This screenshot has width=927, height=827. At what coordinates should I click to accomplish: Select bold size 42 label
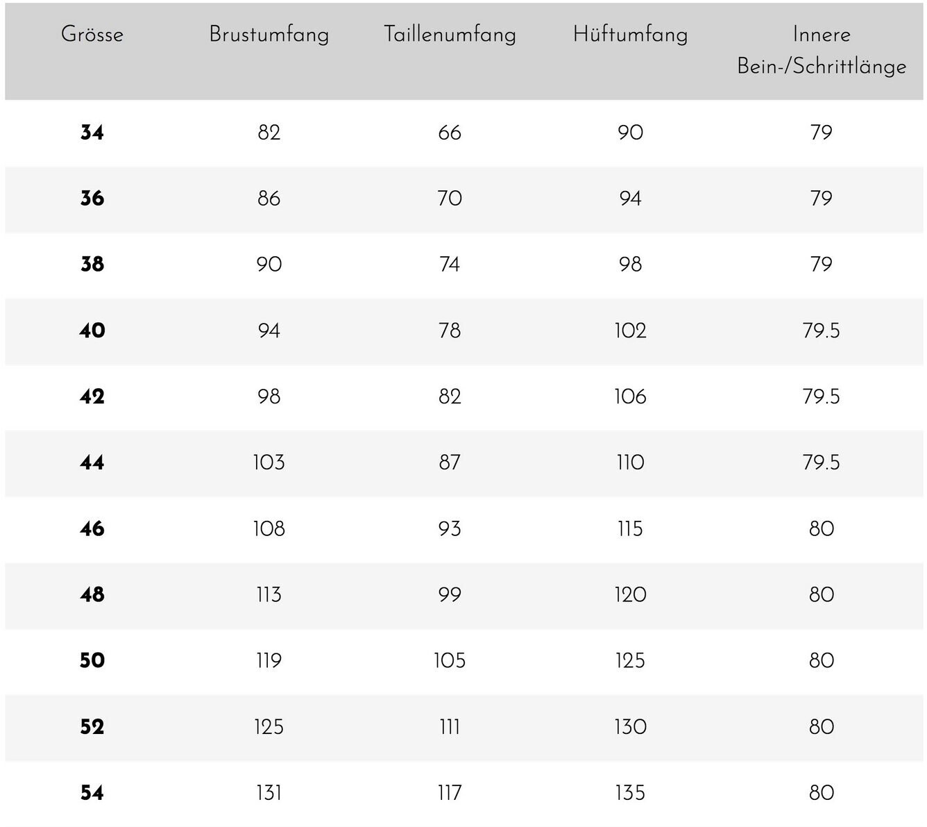click(92, 396)
